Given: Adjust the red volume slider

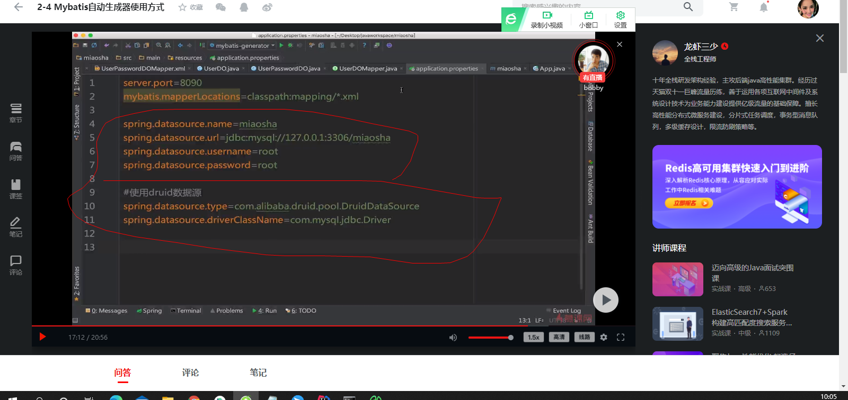Looking at the screenshot, I should (491, 338).
